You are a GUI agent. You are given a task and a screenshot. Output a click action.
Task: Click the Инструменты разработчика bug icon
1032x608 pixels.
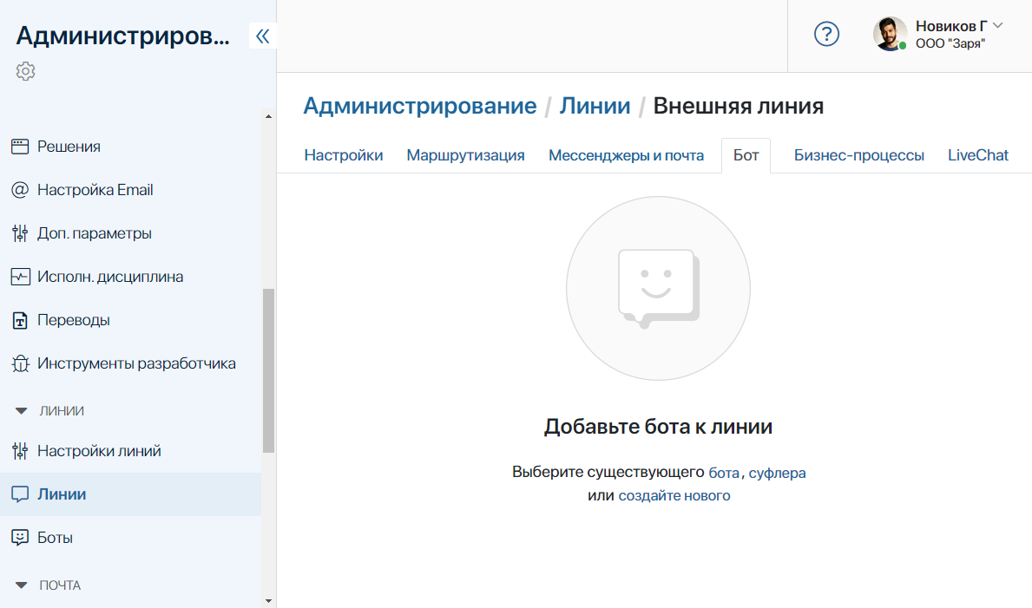pyautogui.click(x=20, y=363)
